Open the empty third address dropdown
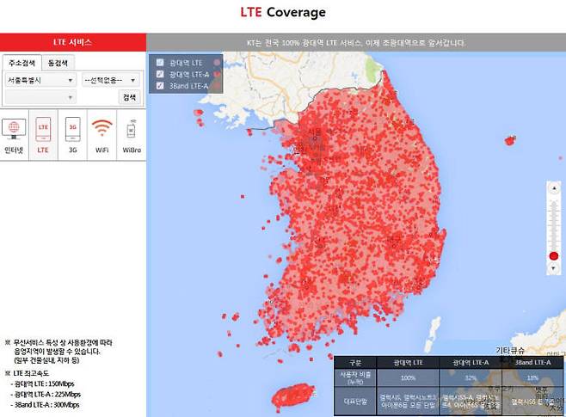Image resolution: width=566 pixels, height=417 pixels. pyautogui.click(x=40, y=96)
